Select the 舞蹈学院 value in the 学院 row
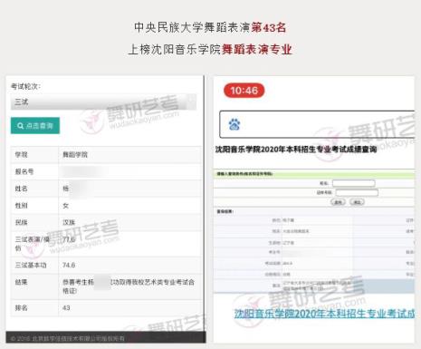This screenshot has width=421, height=349. [x=75, y=155]
